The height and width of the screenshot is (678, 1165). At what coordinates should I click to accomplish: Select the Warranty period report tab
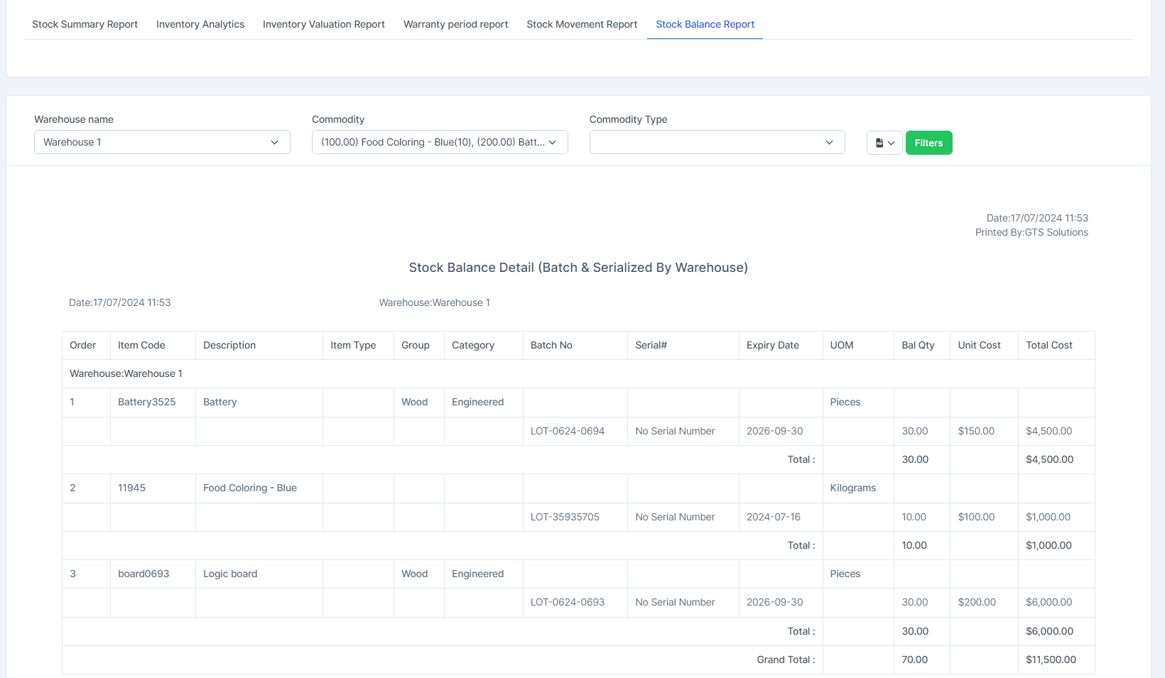tap(455, 24)
